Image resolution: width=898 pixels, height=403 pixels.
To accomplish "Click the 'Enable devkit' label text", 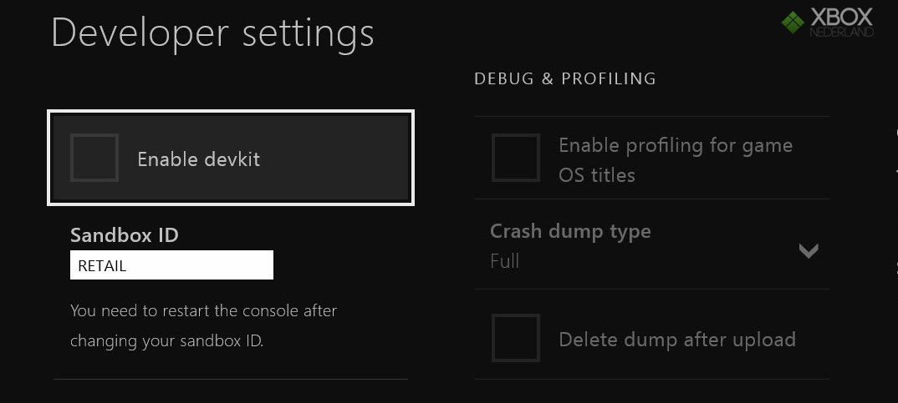I will (x=199, y=159).
